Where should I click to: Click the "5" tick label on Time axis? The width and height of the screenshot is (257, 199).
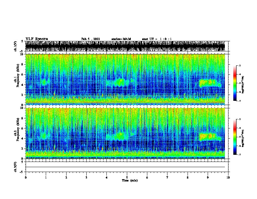click(127, 178)
